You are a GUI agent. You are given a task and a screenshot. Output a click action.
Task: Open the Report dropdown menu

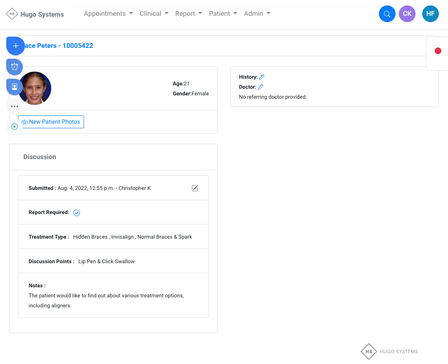pyautogui.click(x=189, y=14)
